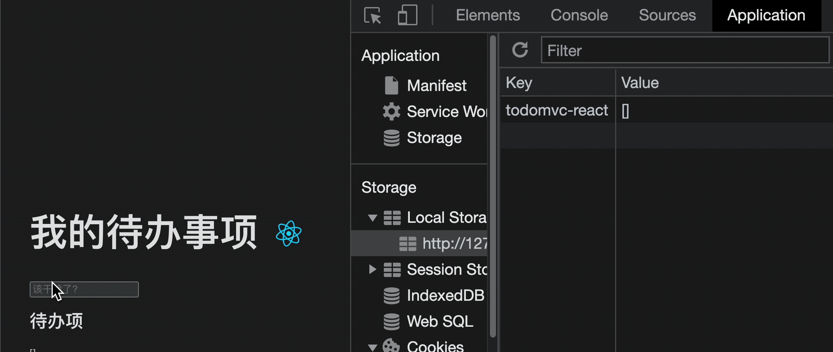The image size is (833, 352).
Task: Click the Filter input field
Action: click(685, 50)
